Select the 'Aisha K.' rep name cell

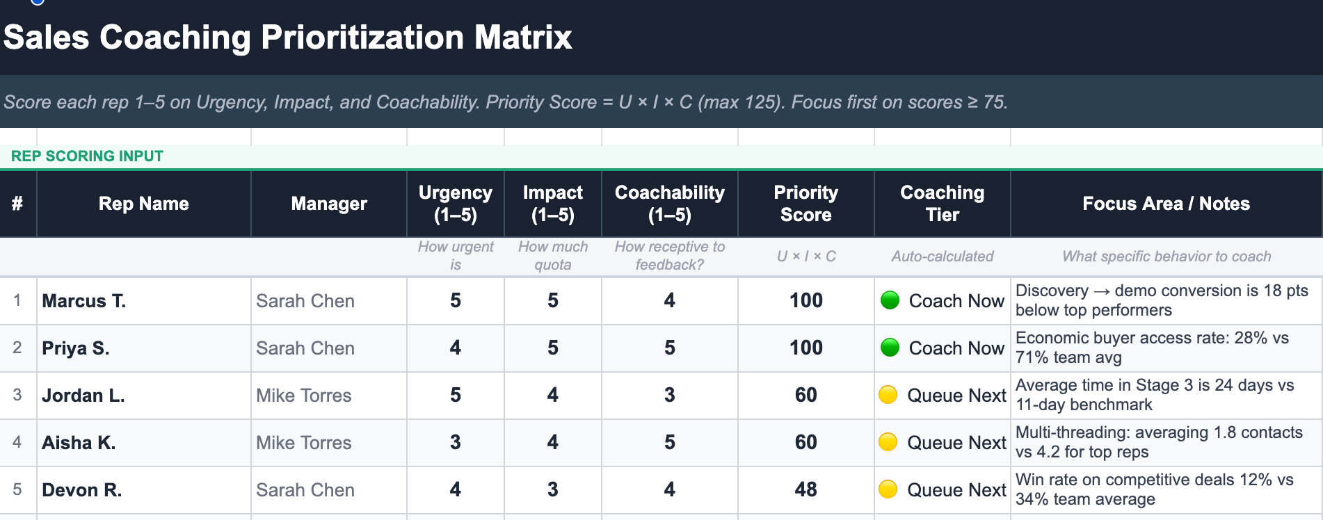click(x=144, y=443)
